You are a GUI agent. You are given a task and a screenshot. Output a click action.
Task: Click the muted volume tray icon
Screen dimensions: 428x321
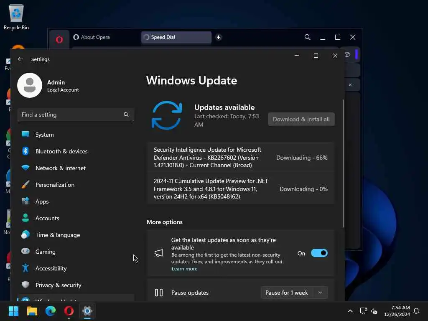pos(374,311)
